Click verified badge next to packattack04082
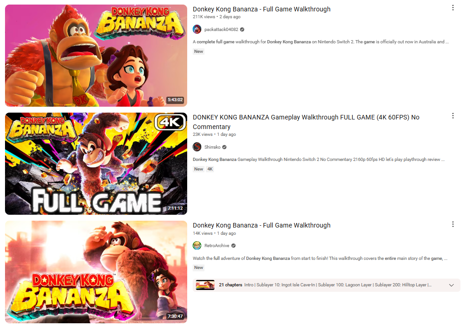 242,29
